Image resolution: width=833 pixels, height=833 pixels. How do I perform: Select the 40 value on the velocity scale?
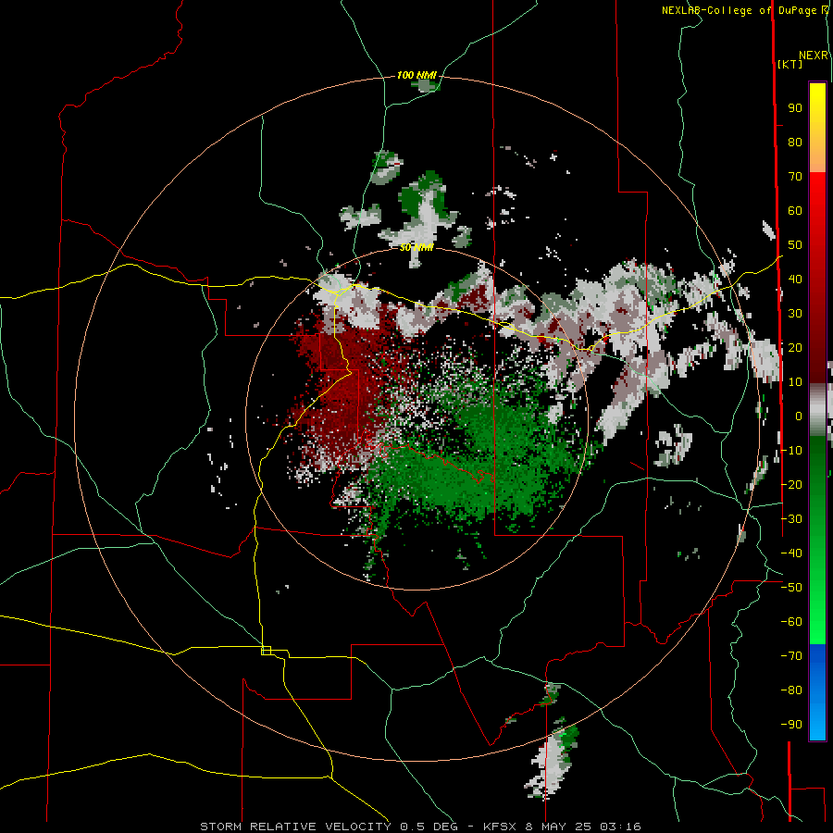[x=795, y=280]
